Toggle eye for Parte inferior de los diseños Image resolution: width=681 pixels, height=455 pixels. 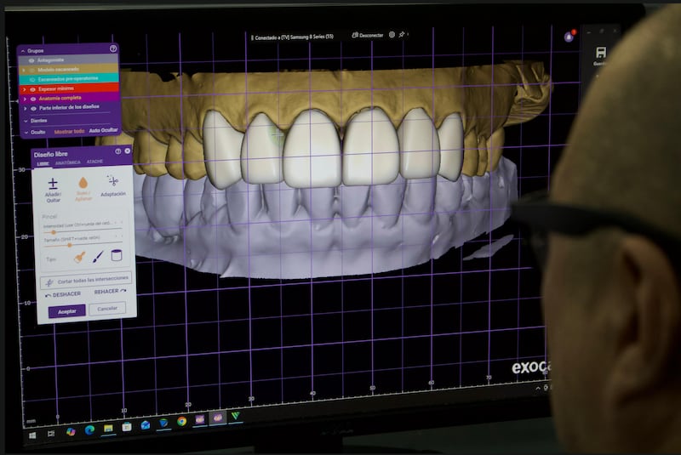point(33,109)
